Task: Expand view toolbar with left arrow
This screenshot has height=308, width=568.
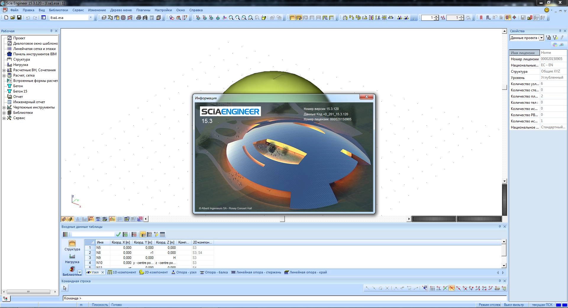Action: tap(146, 219)
